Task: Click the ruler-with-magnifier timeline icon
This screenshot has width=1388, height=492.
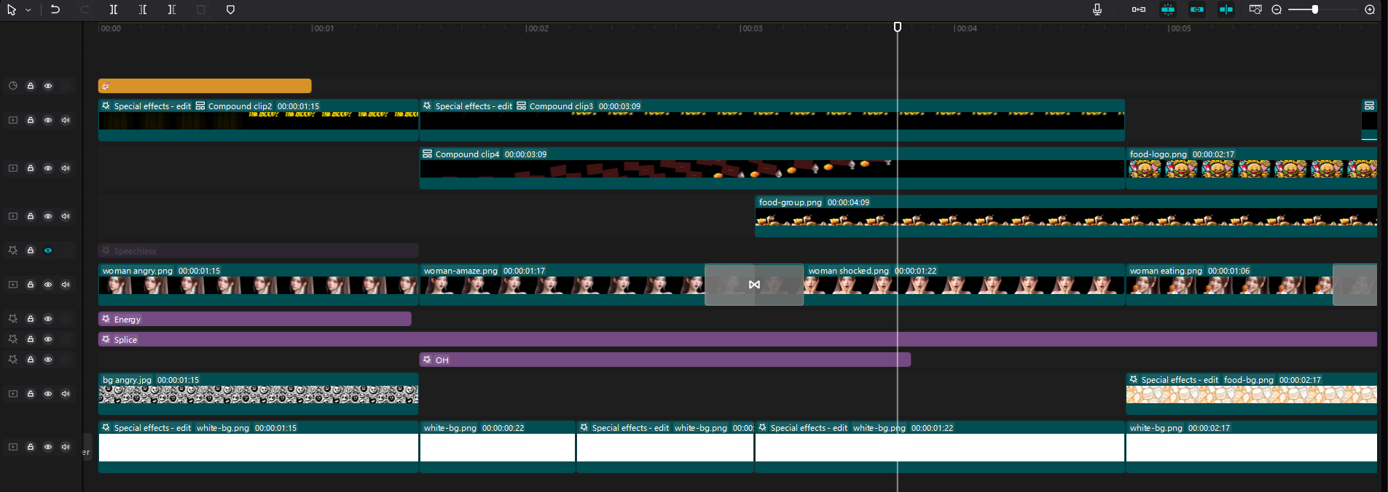Action: click(1255, 9)
